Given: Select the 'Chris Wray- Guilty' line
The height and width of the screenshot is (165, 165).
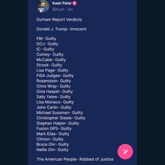Looking at the screenshot, I should click(x=53, y=86).
